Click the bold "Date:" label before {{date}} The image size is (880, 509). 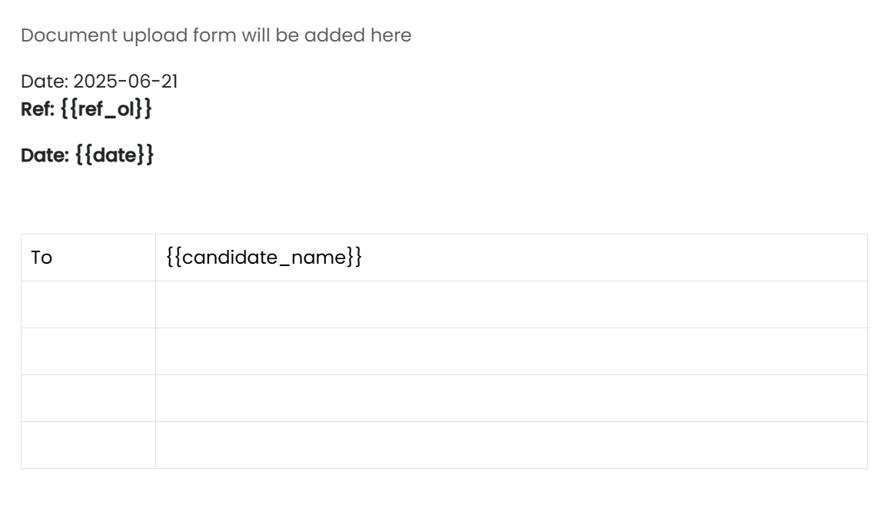click(x=45, y=155)
